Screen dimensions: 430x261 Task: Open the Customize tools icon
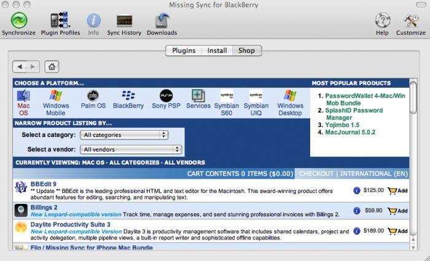410,20
